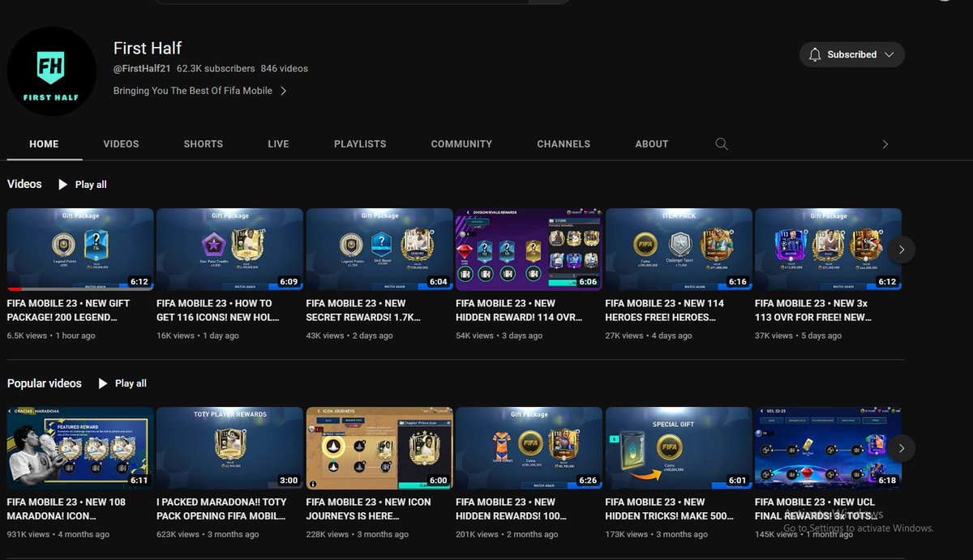
Task: Open 'I PACKED MARADONA!! TOTY' video thumbnail
Action: coord(229,448)
